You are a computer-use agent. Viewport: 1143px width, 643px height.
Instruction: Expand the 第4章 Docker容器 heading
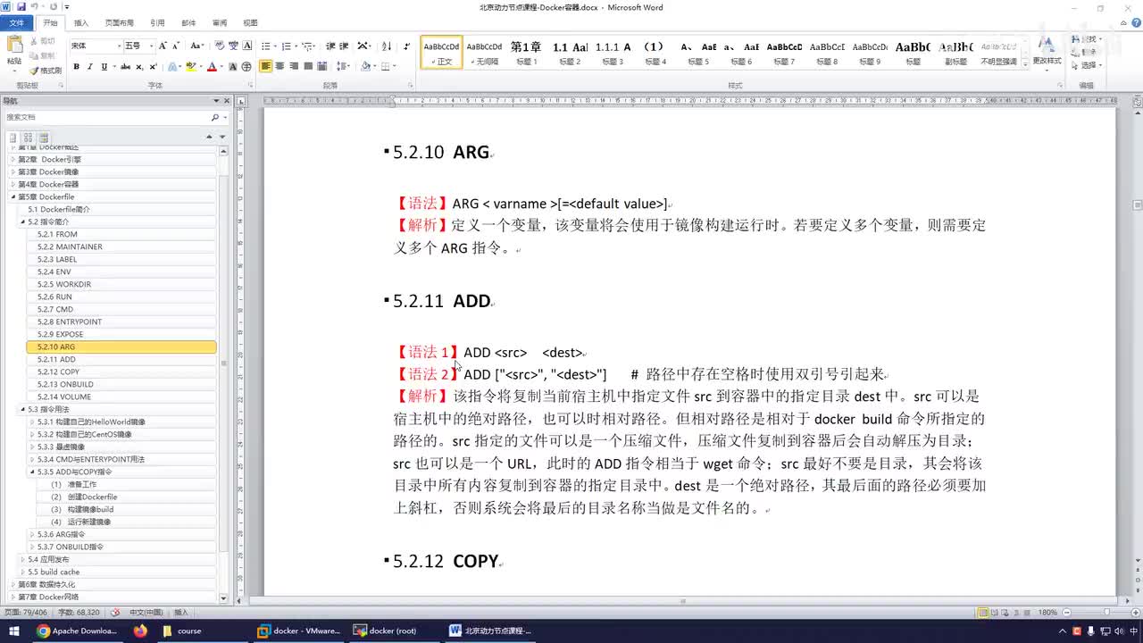(x=13, y=184)
